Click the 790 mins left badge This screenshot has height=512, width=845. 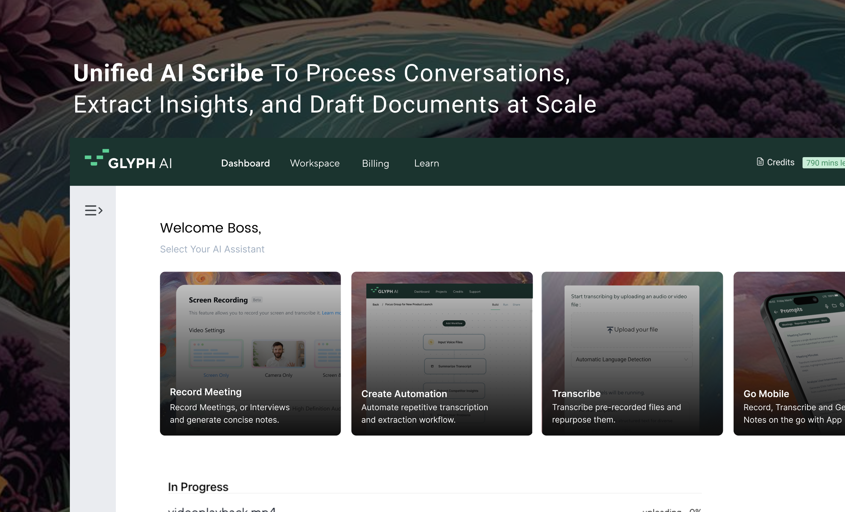[824, 163]
